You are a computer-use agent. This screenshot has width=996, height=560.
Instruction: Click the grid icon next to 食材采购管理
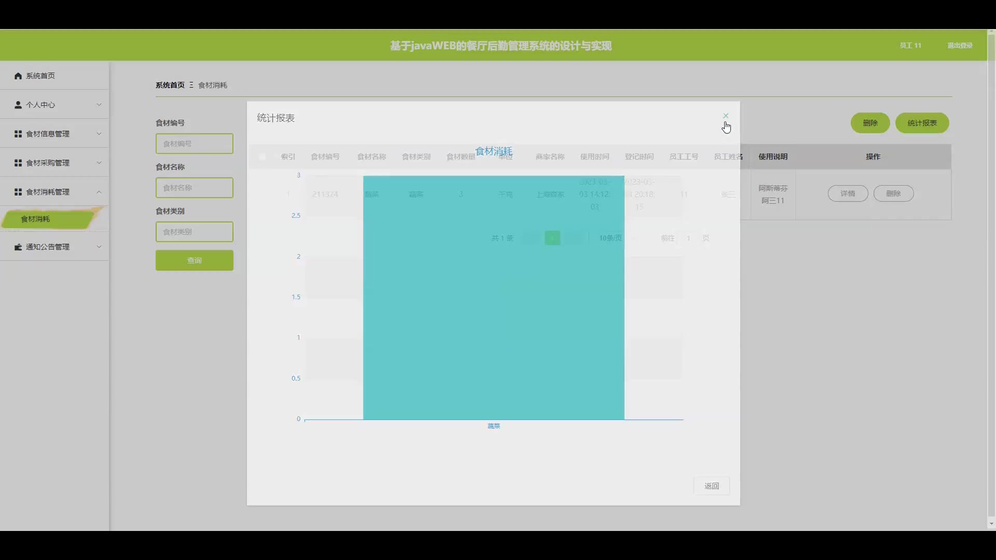coord(18,163)
